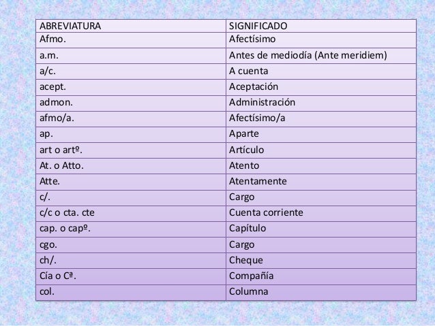The width and height of the screenshot is (435, 326).
Task: Click the Atentamente meaning cell
Action: point(321,182)
